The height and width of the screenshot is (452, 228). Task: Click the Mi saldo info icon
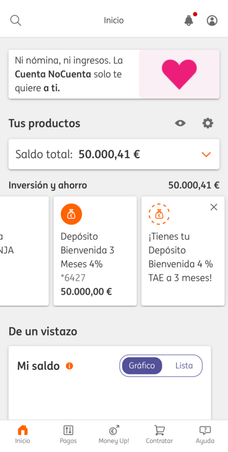(69, 366)
